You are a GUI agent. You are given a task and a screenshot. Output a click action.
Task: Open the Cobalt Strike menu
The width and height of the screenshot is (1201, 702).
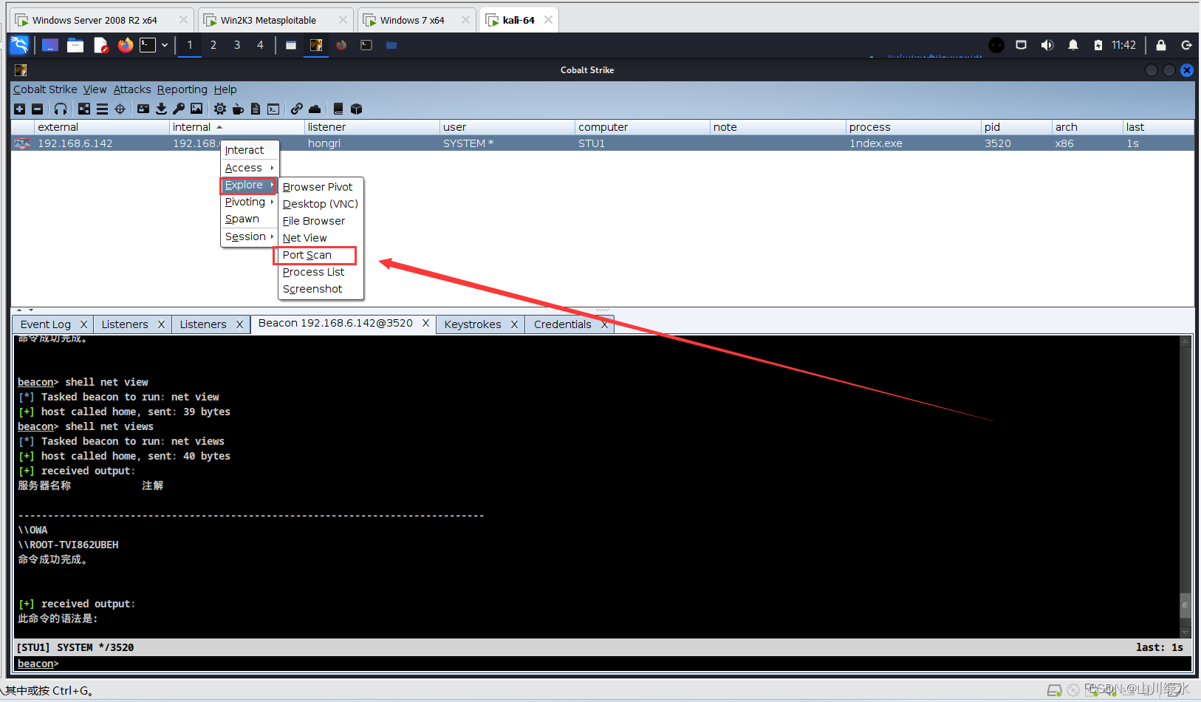(45, 89)
